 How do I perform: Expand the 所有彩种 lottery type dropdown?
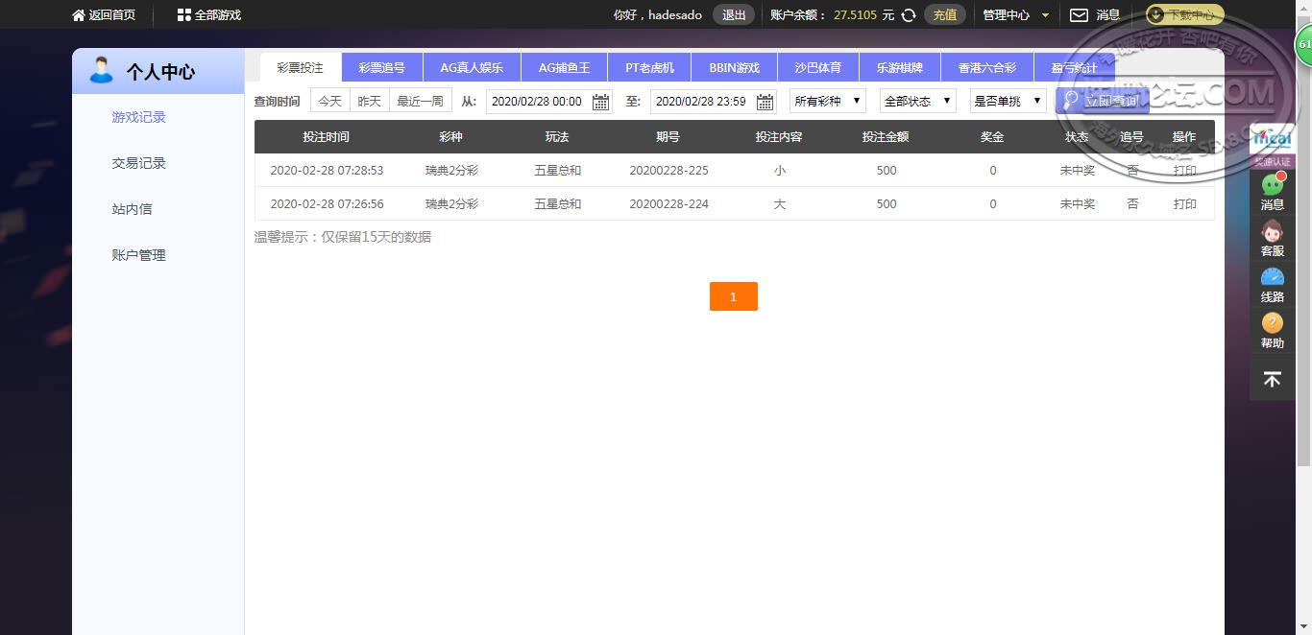(x=827, y=101)
